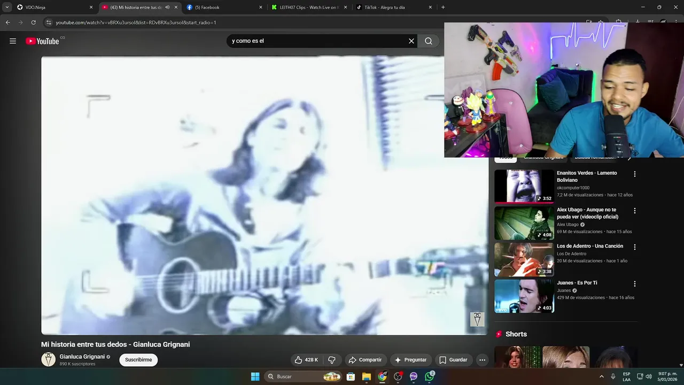
Task: Close the LEITH07 Clips tab
Action: [345, 7]
